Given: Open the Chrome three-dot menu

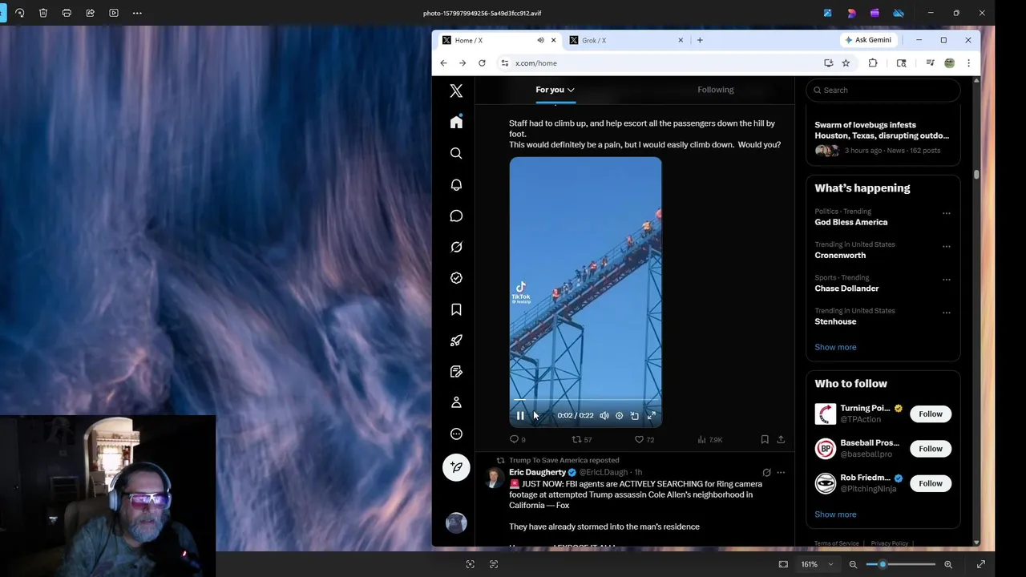Looking at the screenshot, I should point(968,63).
